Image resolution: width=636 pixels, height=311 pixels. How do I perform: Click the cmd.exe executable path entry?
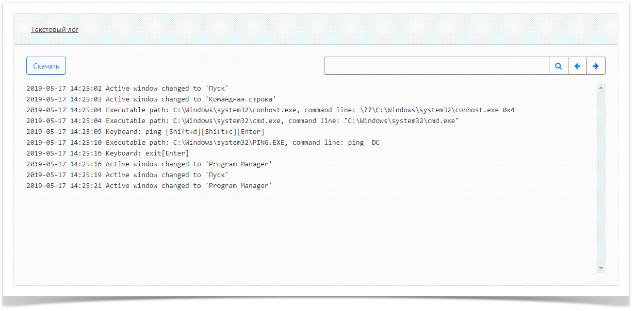coord(242,121)
